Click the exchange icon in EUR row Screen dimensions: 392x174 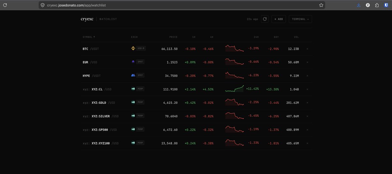pos(133,62)
